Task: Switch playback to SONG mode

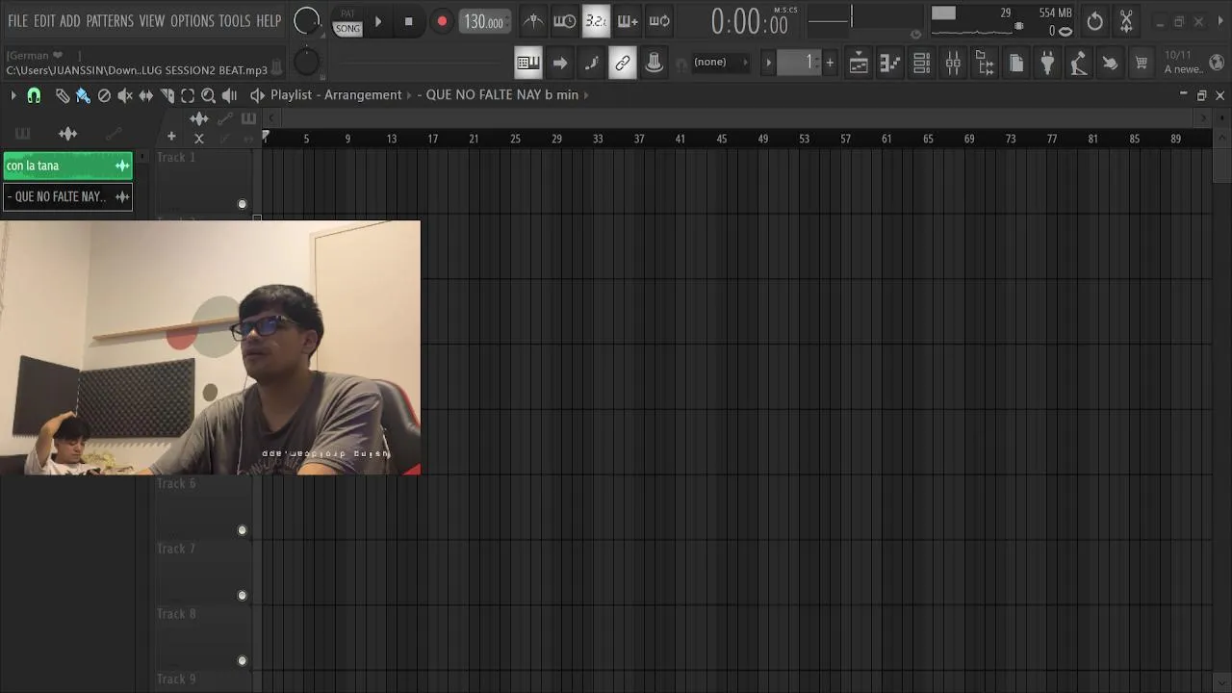Action: click(347, 29)
